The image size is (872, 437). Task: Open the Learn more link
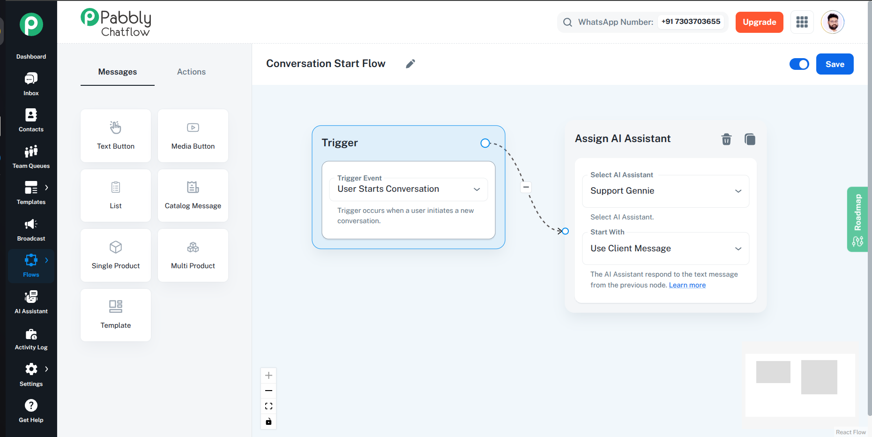[x=687, y=285]
